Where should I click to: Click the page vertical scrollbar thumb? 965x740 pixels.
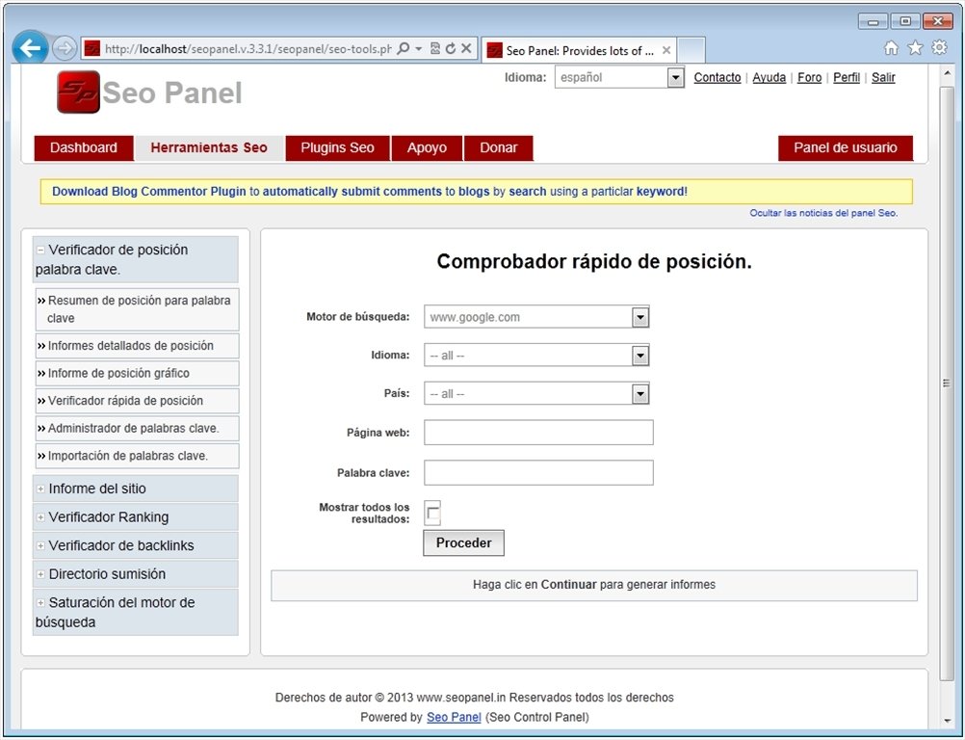click(947, 383)
